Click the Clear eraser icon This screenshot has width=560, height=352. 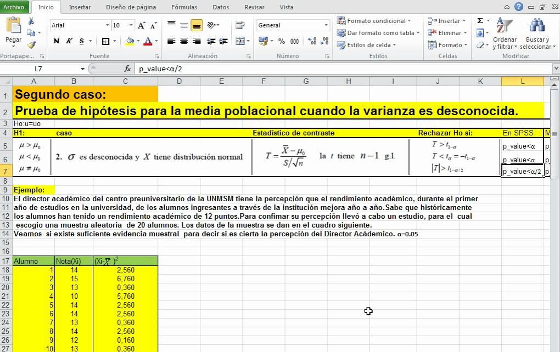click(481, 45)
